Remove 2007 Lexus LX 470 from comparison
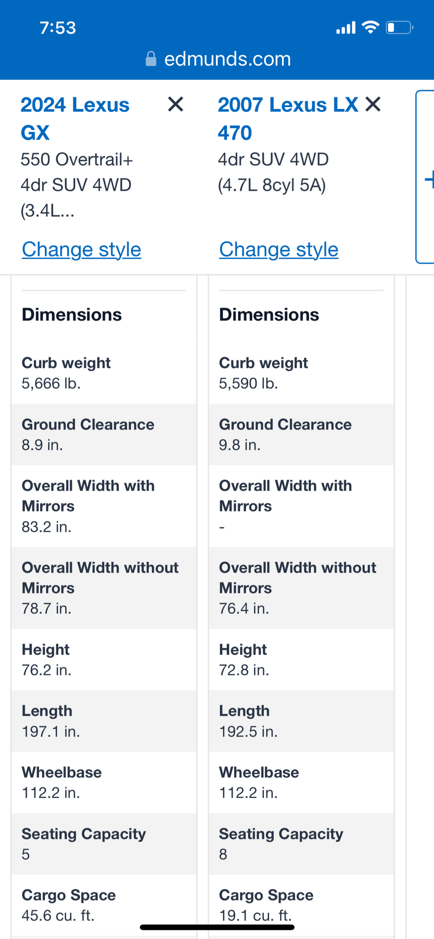434x939 pixels. [x=373, y=104]
